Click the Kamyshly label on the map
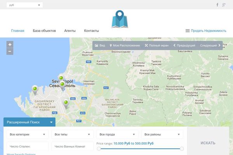Screen dimensions: 233x155 103,62
